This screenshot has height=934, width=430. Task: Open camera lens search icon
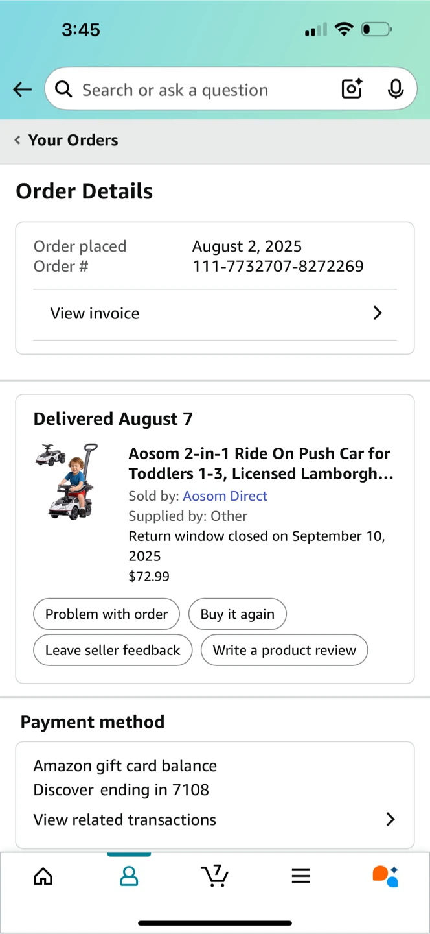coord(352,89)
